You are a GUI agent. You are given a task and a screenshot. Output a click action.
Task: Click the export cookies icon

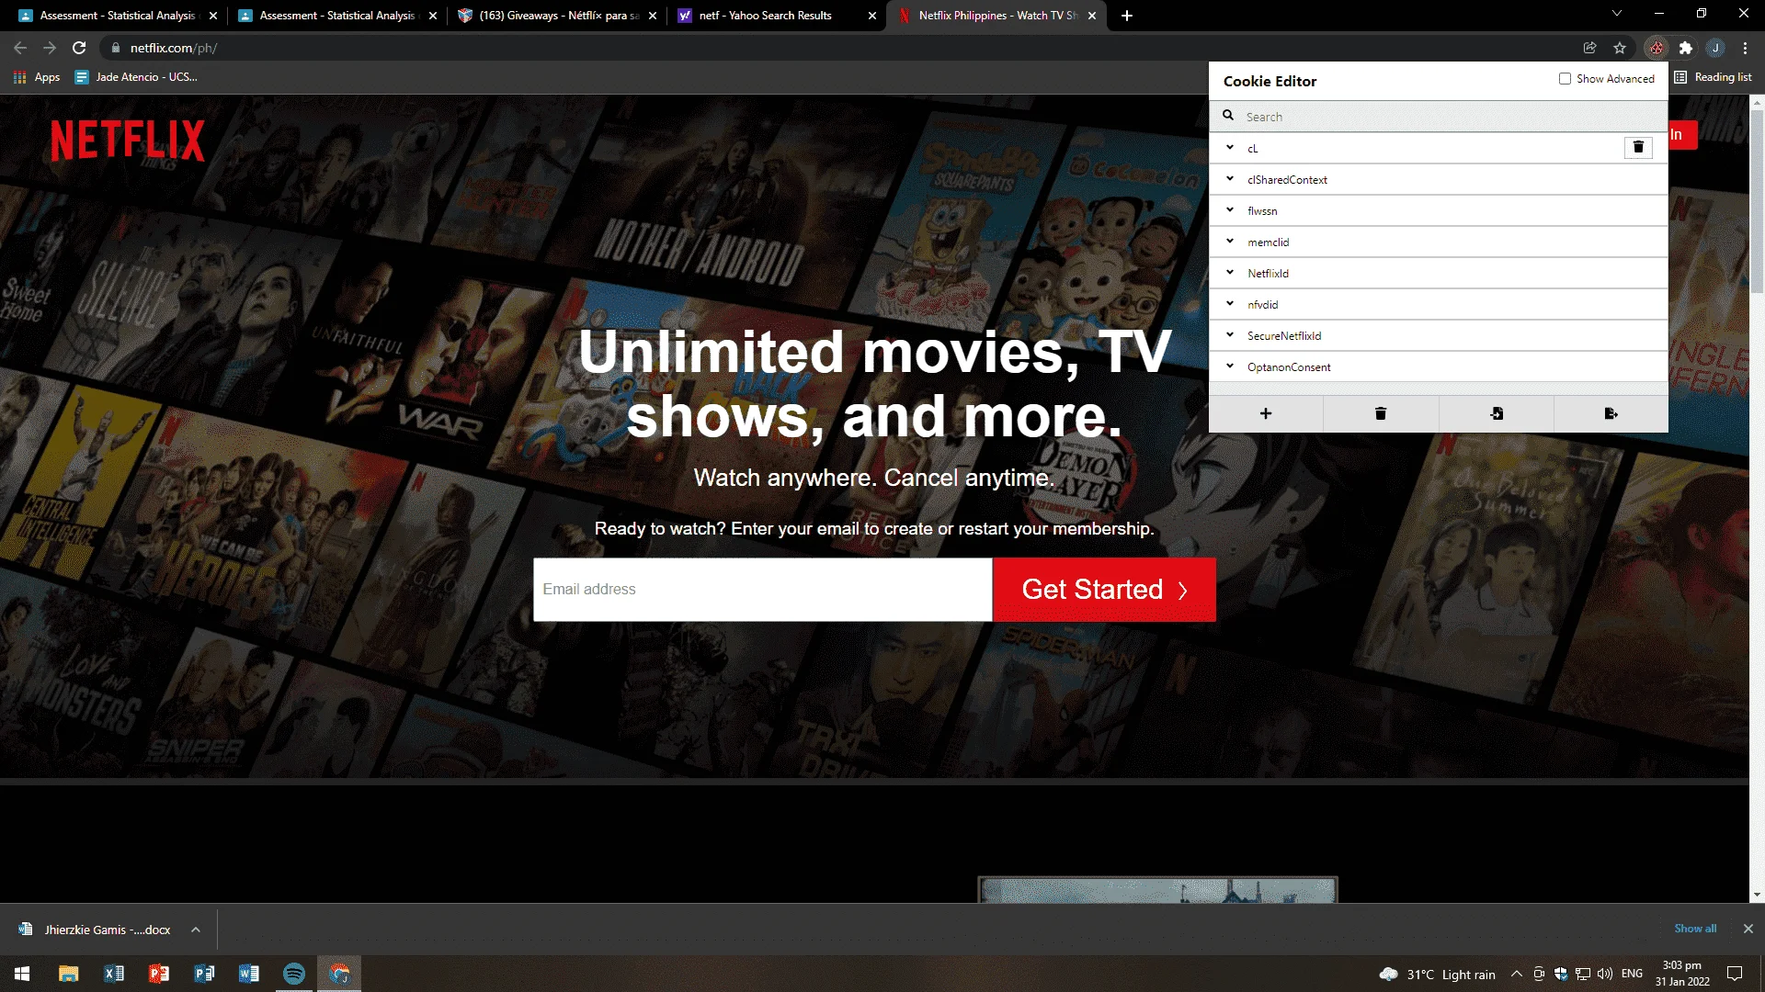pos(1611,413)
